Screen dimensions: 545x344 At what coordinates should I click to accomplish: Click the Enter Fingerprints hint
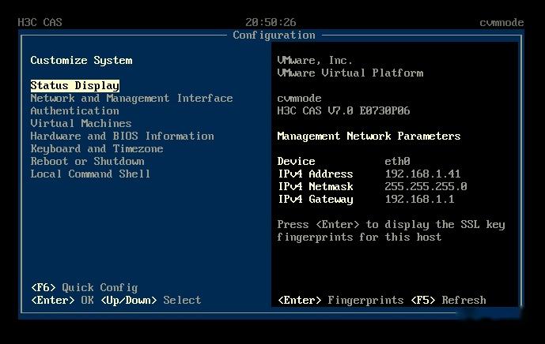tap(341, 300)
